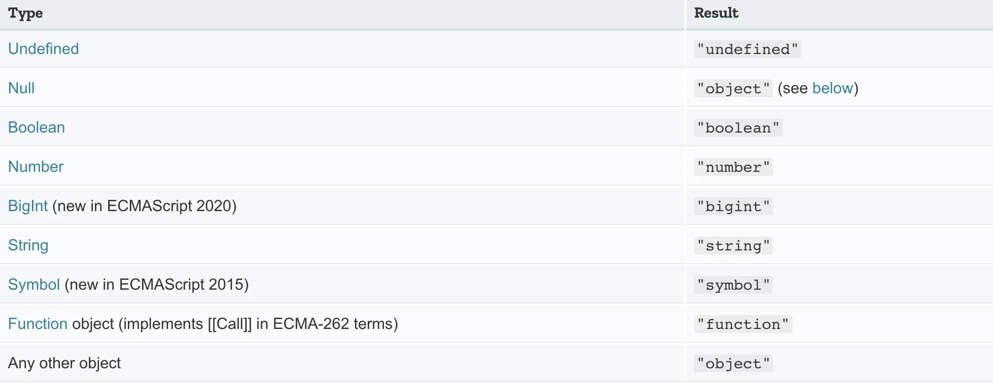The width and height of the screenshot is (993, 383).
Task: Click the Result column header
Action: point(716,13)
